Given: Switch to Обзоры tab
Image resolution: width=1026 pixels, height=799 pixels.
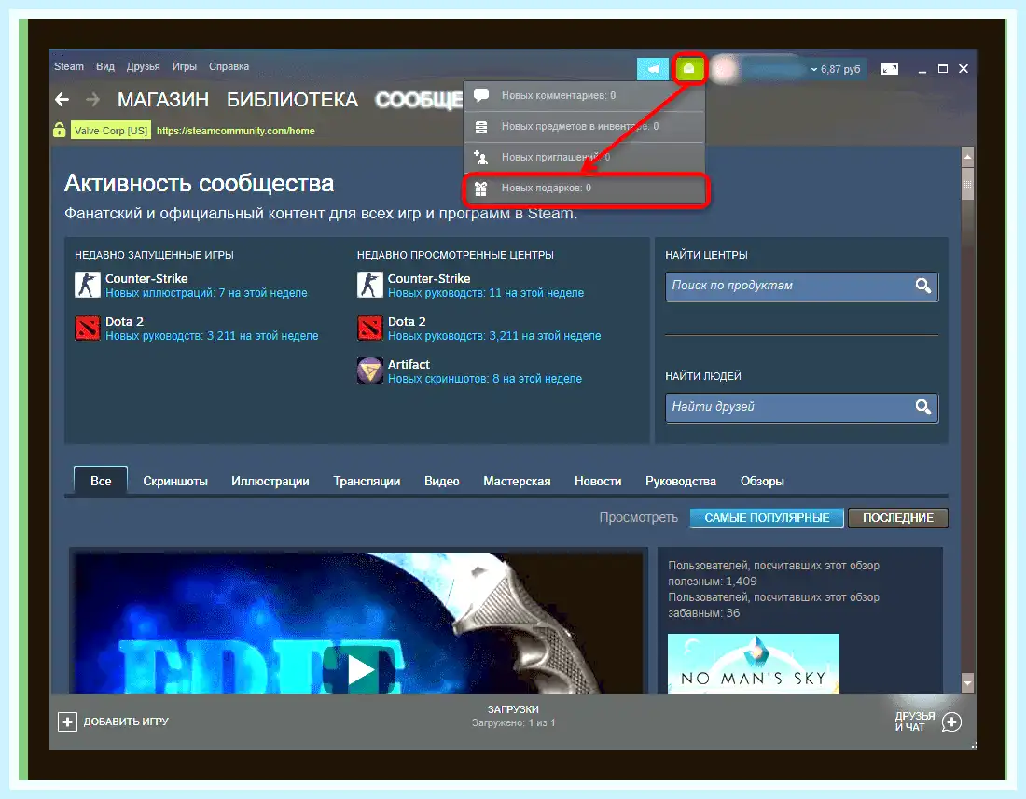Looking at the screenshot, I should [x=762, y=481].
